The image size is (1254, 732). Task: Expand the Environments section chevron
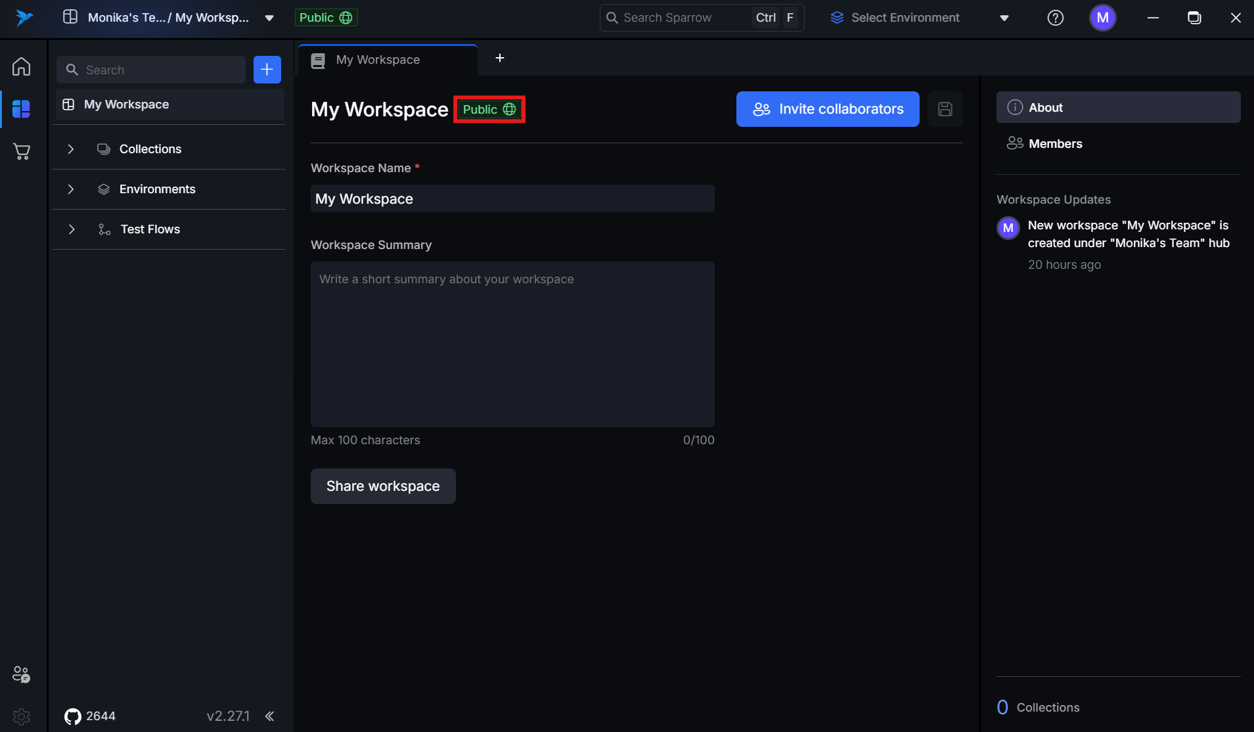[x=71, y=189]
